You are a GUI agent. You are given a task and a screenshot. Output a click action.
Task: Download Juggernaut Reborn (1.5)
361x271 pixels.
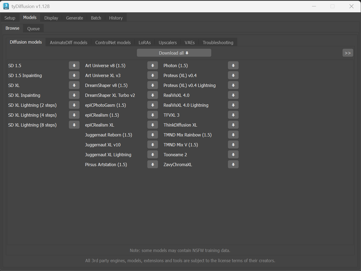coord(153,135)
